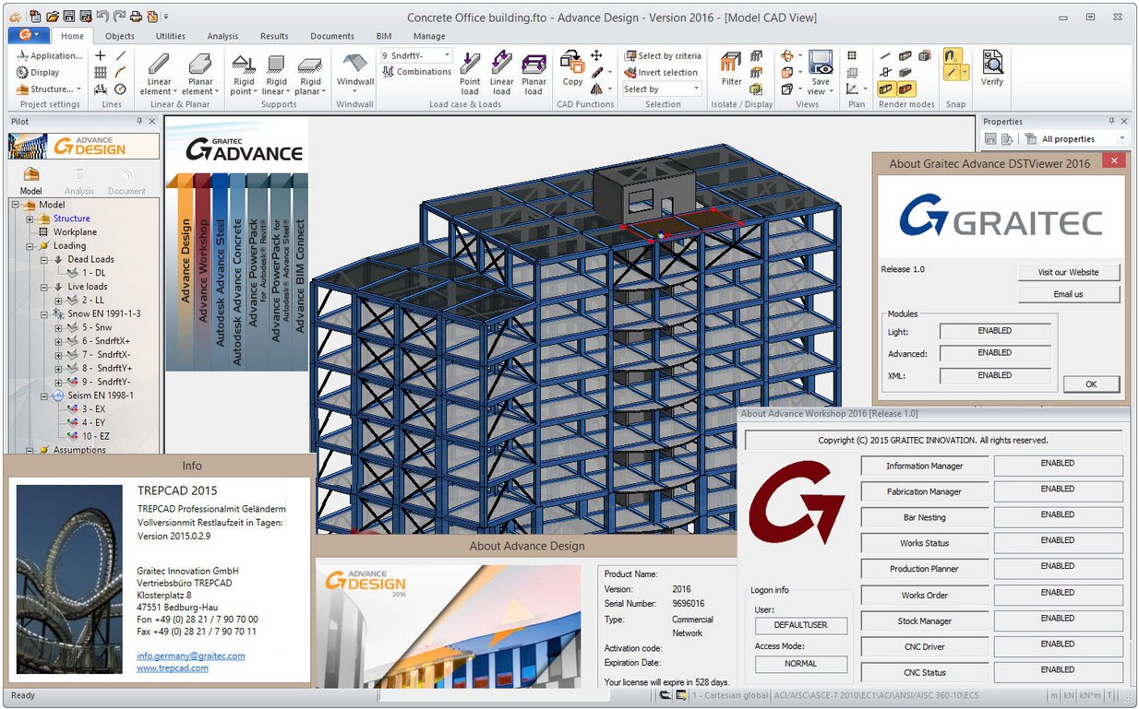The width and height of the screenshot is (1139, 709).
Task: Open the Documents ribbon tab
Action: [x=332, y=36]
